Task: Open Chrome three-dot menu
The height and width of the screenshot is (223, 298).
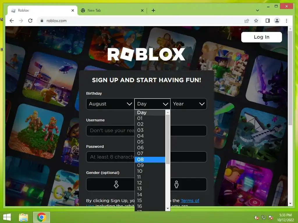Action: [x=286, y=21]
